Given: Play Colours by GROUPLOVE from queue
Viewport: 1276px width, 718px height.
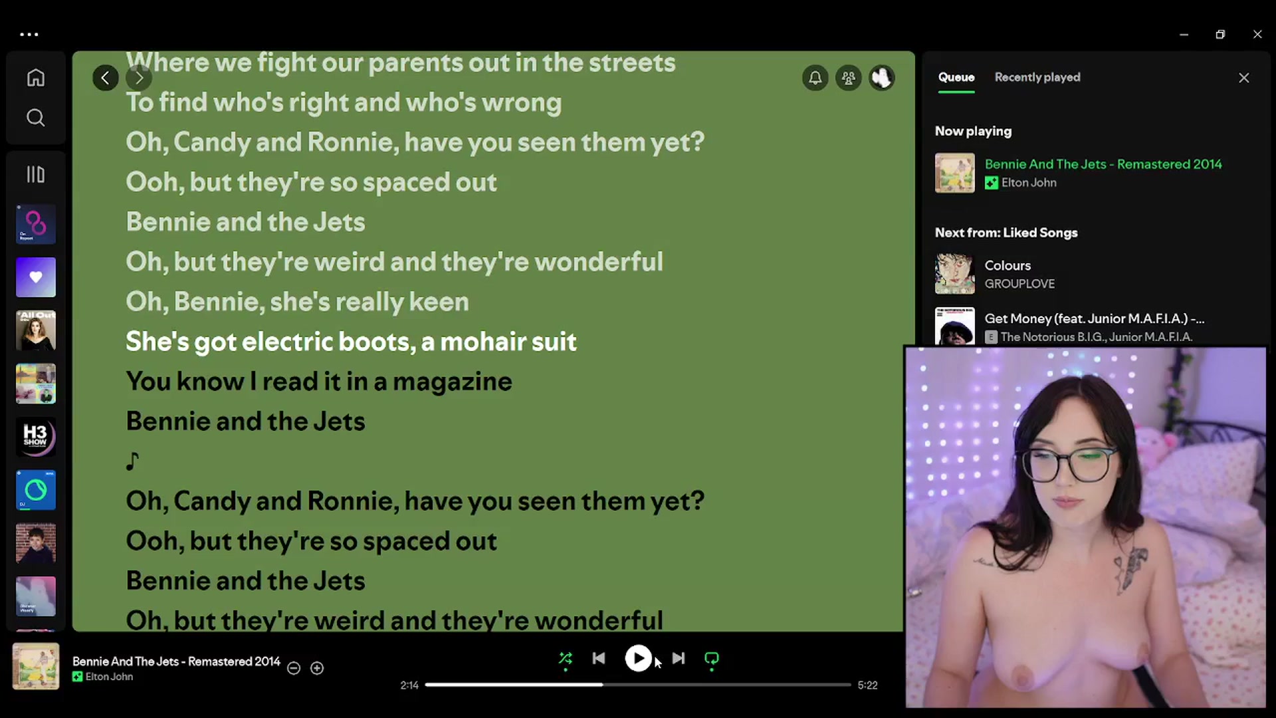Looking at the screenshot, I should (1008, 265).
